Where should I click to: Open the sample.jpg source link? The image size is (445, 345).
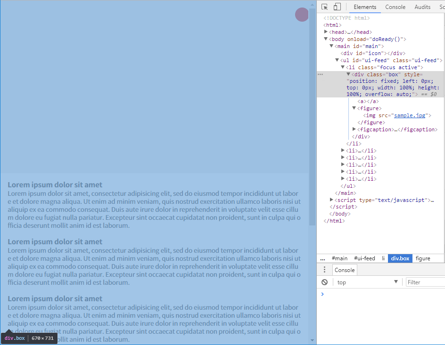(x=410, y=115)
